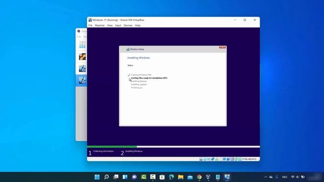Click the microphone tray icon
324x182 pixels.
click(x=277, y=177)
